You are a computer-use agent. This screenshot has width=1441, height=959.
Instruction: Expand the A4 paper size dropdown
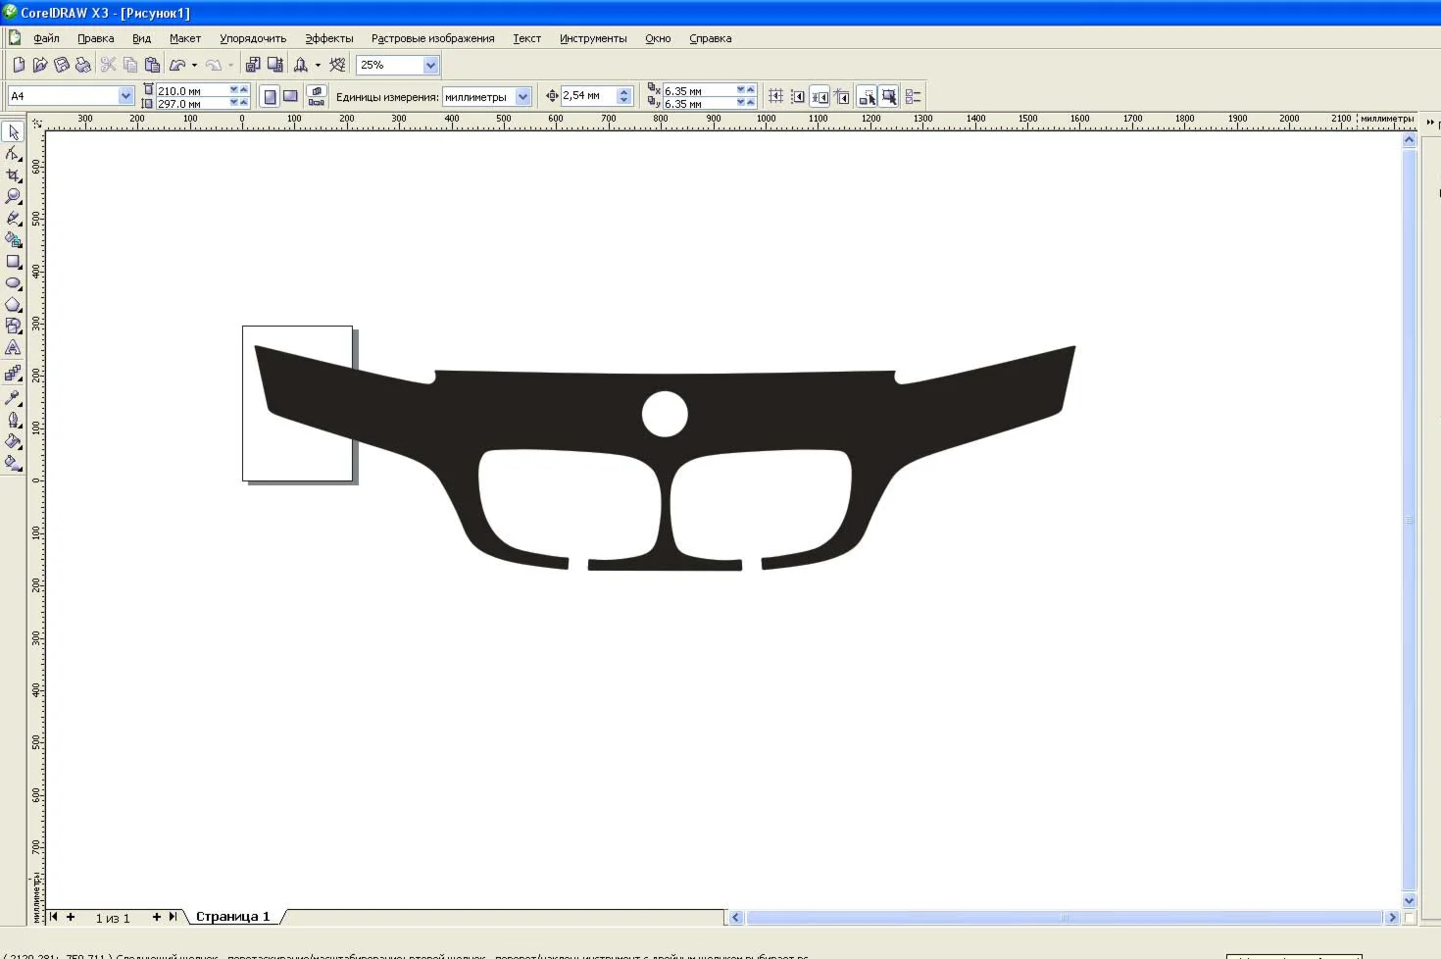click(125, 96)
